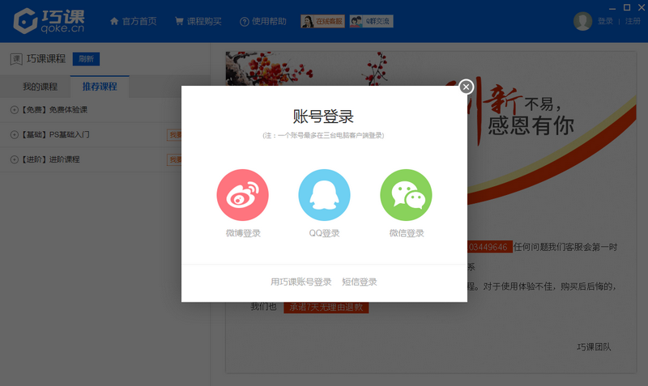Expand the 【基础】PS基础入门 item

pyautogui.click(x=15, y=134)
